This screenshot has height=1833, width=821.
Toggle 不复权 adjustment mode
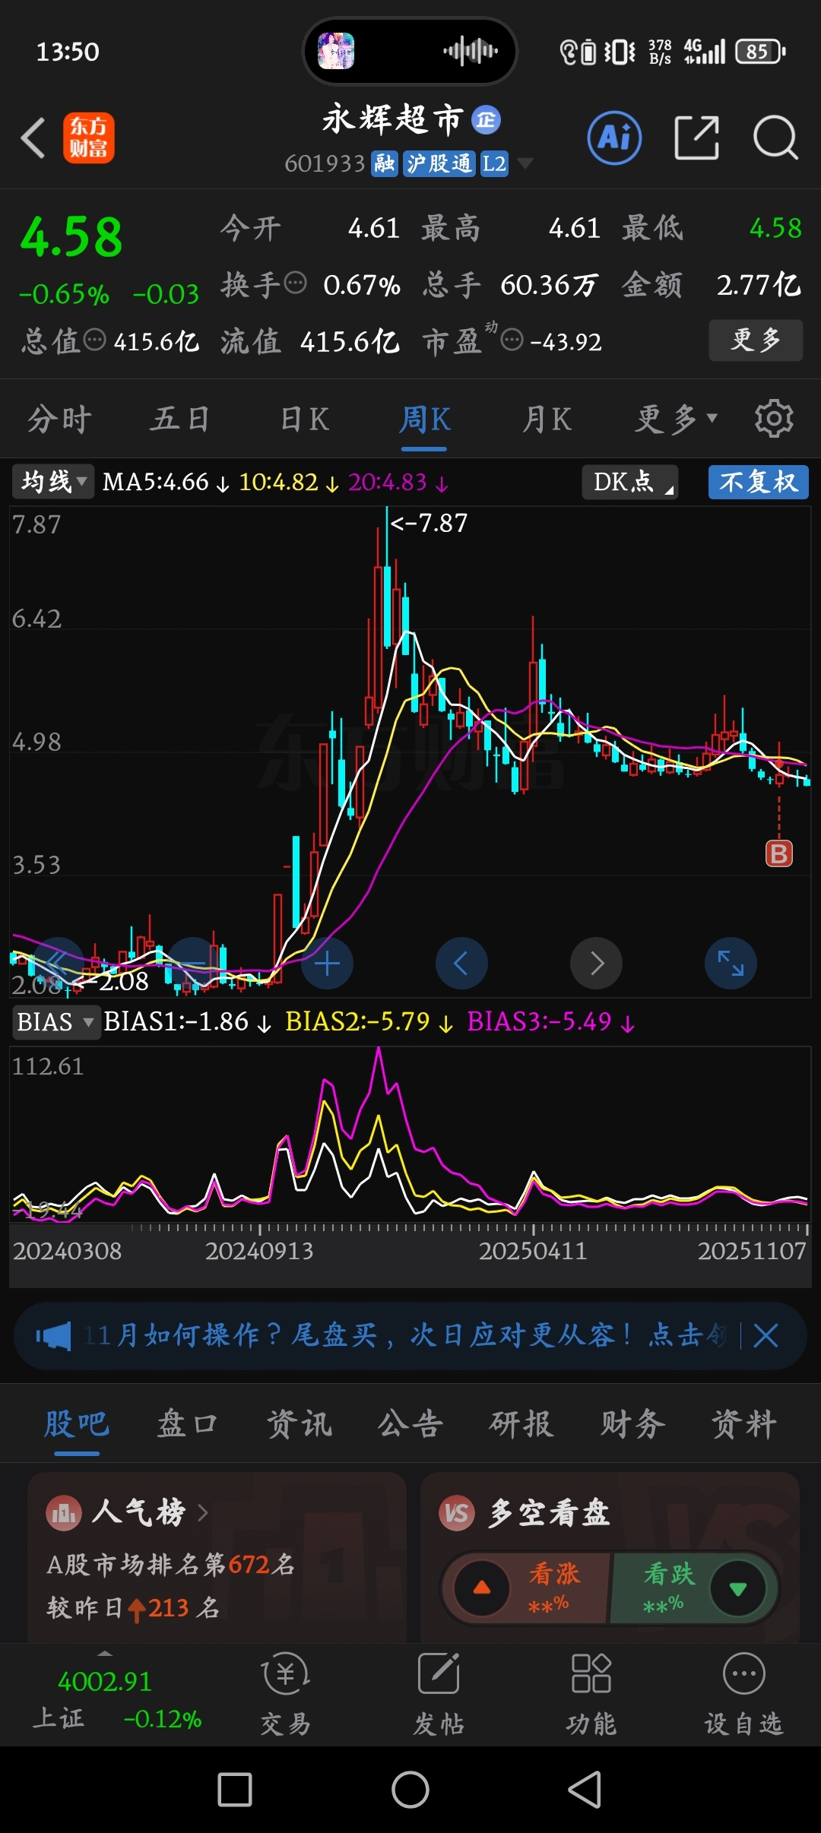click(x=758, y=482)
